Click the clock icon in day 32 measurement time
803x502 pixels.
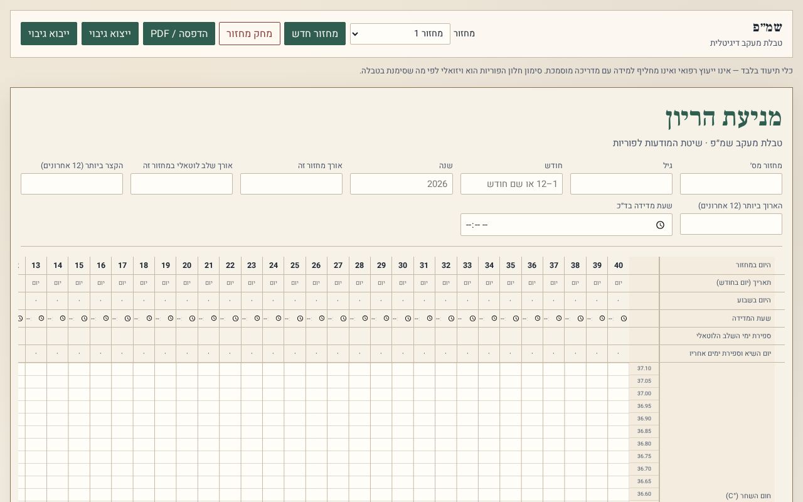coord(451,318)
